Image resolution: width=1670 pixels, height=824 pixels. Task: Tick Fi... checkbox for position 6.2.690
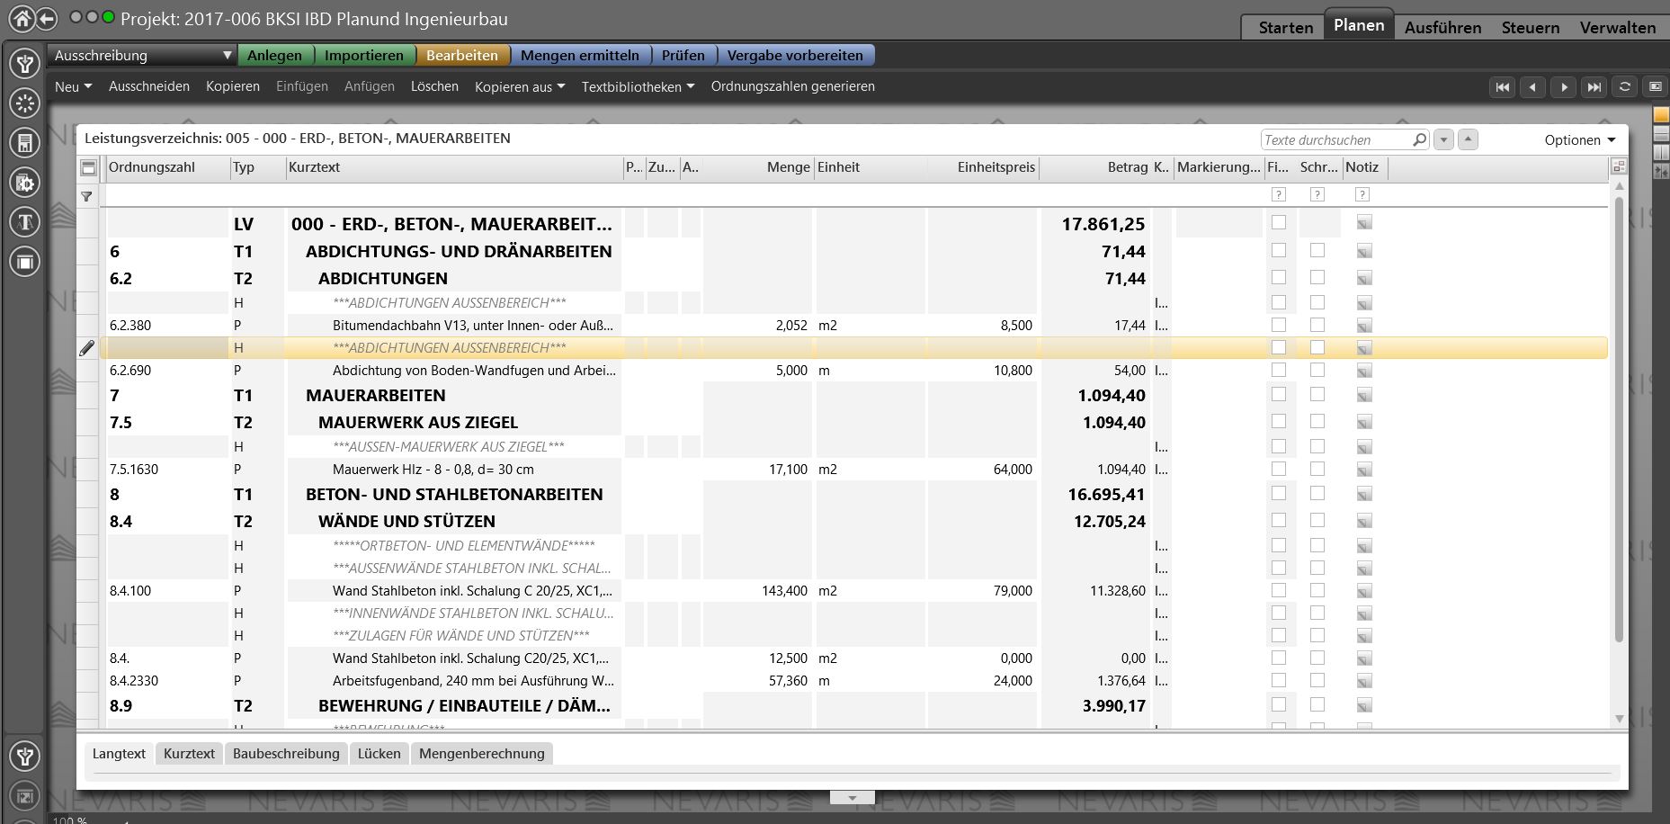point(1279,370)
